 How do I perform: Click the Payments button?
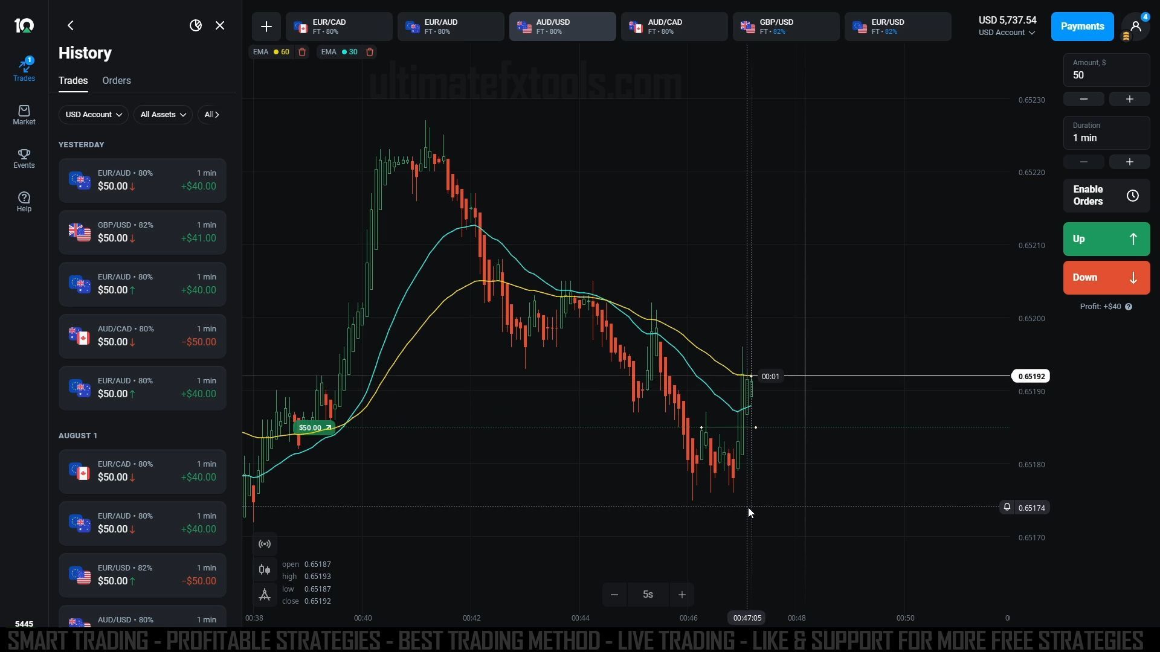coord(1083,27)
